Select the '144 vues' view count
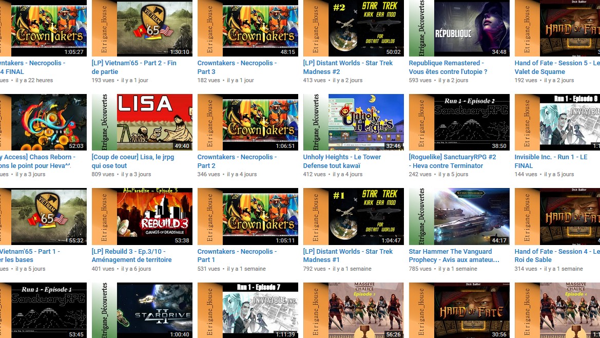Viewport: 600px width, 338px height. [x=526, y=174]
